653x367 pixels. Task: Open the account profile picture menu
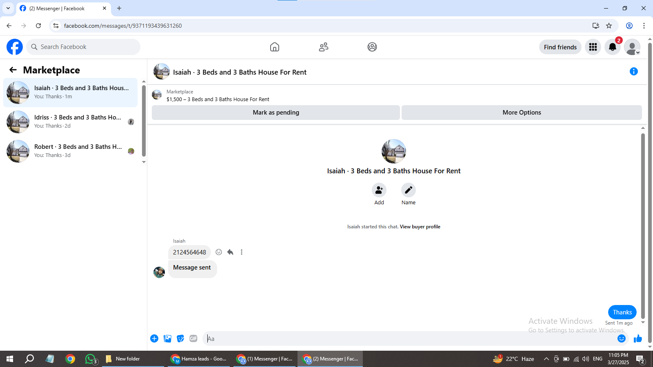tap(632, 47)
